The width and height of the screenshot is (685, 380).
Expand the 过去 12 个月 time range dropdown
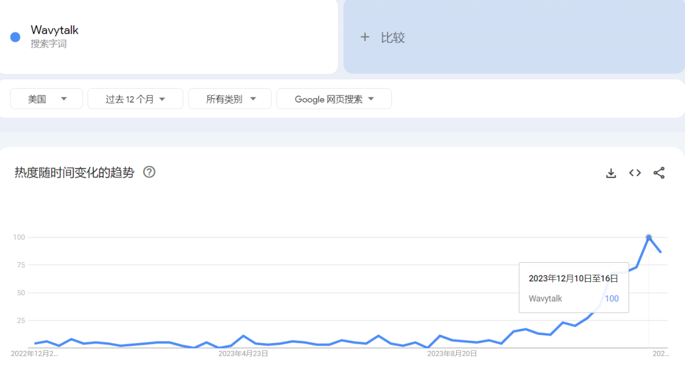pos(135,99)
